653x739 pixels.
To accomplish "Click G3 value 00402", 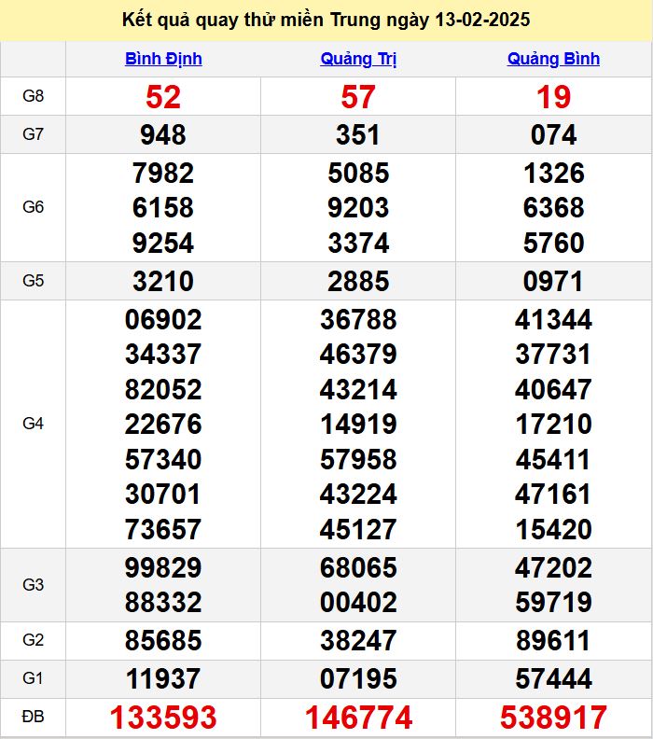I will pos(358,603).
